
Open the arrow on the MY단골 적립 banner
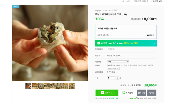(x=154, y=43)
